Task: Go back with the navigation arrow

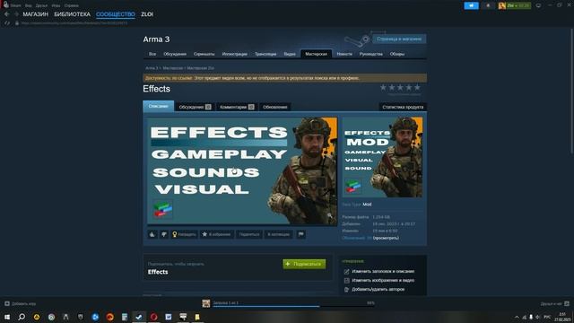Action: tap(7, 14)
